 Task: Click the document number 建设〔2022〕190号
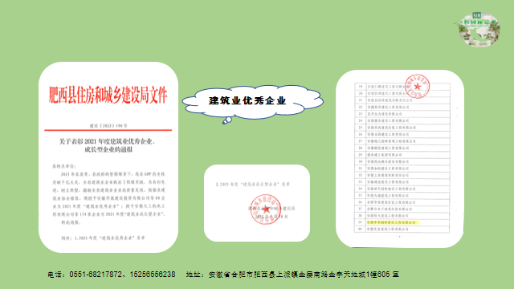108,125
